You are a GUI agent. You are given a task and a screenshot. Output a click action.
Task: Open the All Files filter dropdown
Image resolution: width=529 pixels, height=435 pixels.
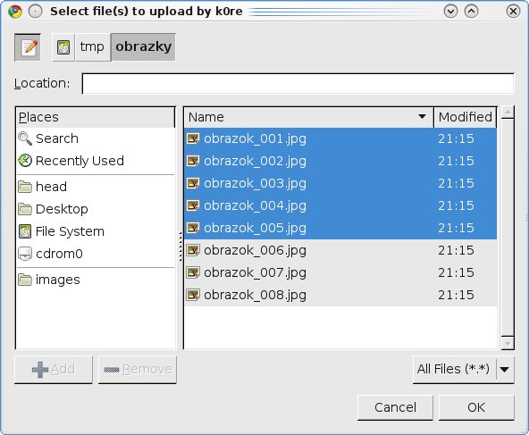pos(463,370)
